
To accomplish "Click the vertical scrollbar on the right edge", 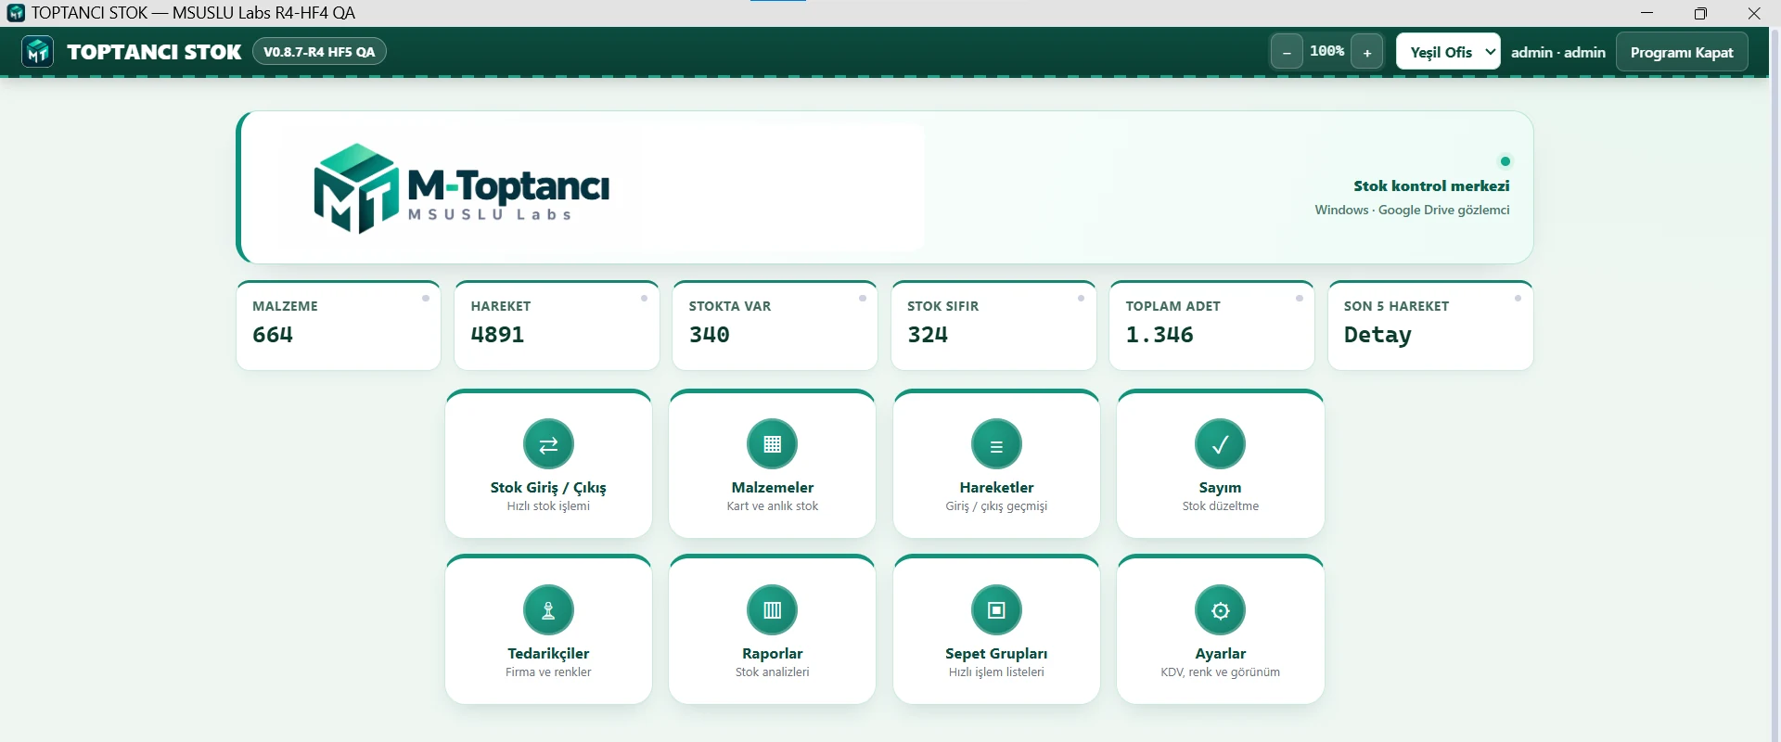I will click(x=1775, y=384).
